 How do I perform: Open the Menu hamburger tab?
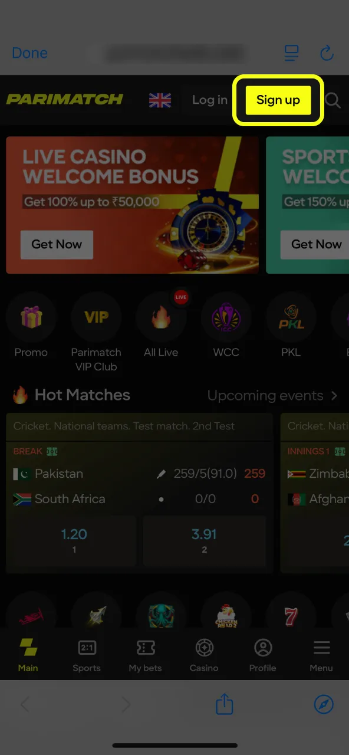(321, 655)
